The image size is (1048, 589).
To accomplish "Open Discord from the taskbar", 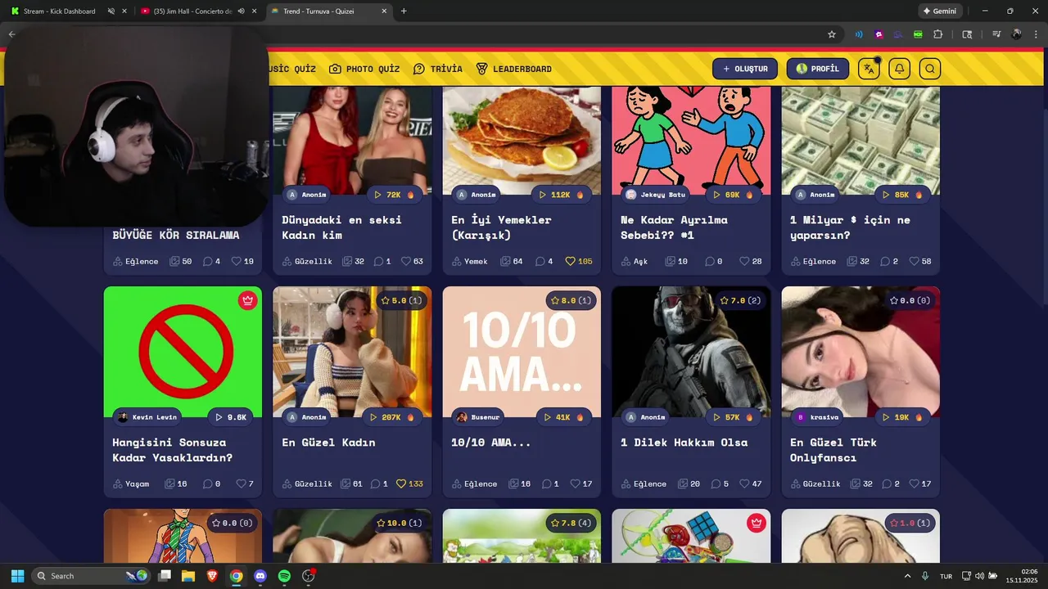I will tap(260, 576).
